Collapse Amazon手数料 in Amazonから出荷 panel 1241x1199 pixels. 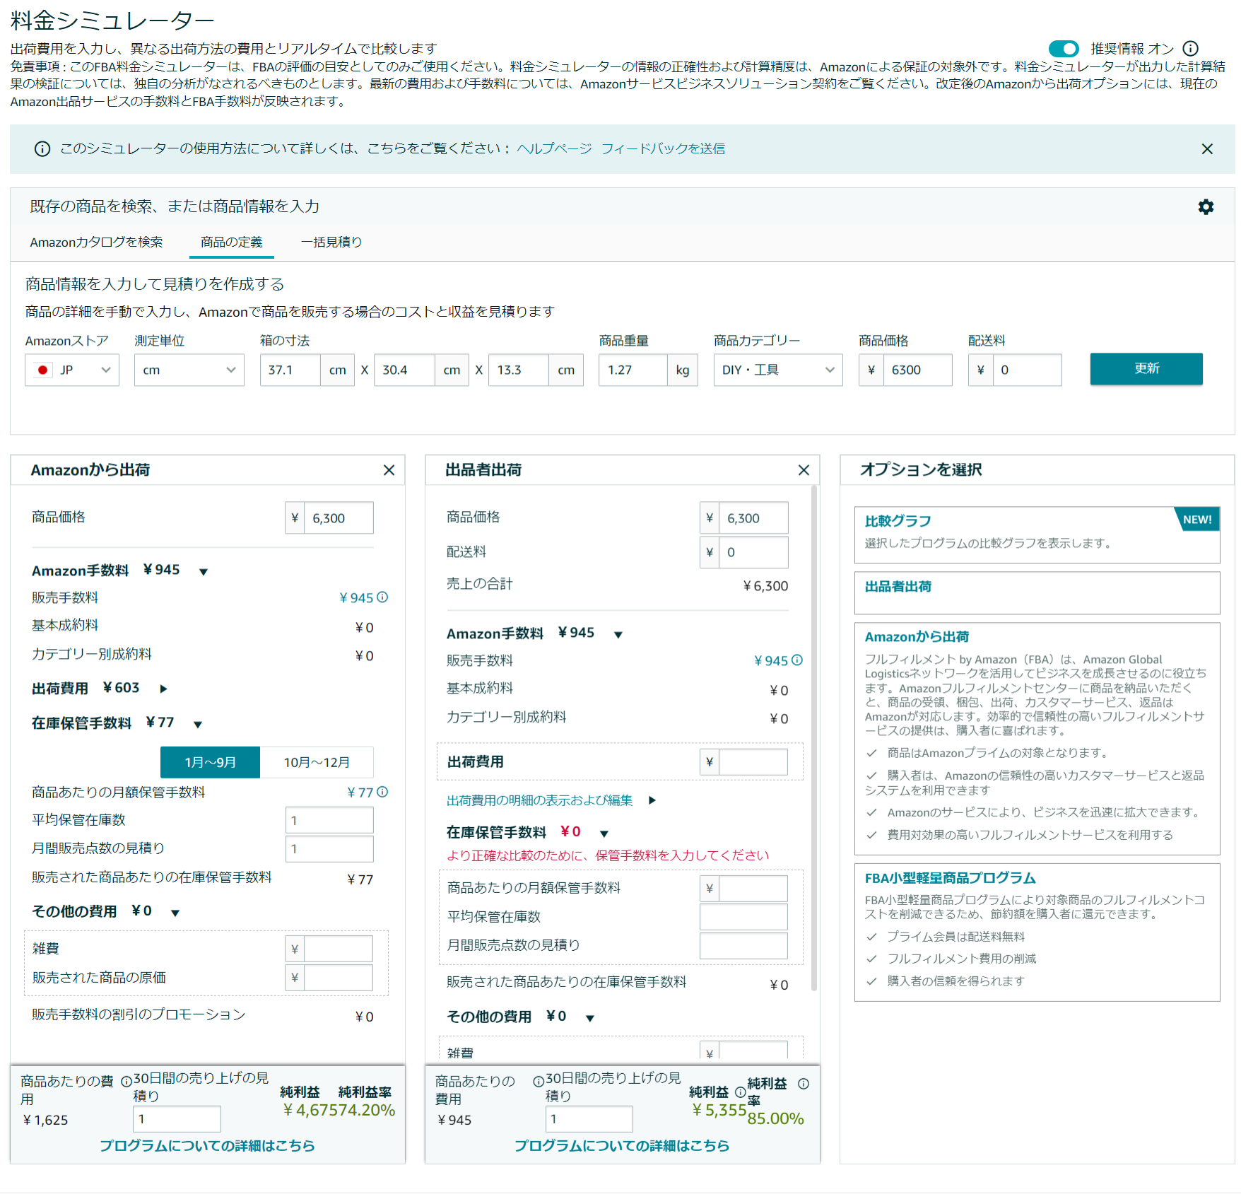click(x=204, y=572)
